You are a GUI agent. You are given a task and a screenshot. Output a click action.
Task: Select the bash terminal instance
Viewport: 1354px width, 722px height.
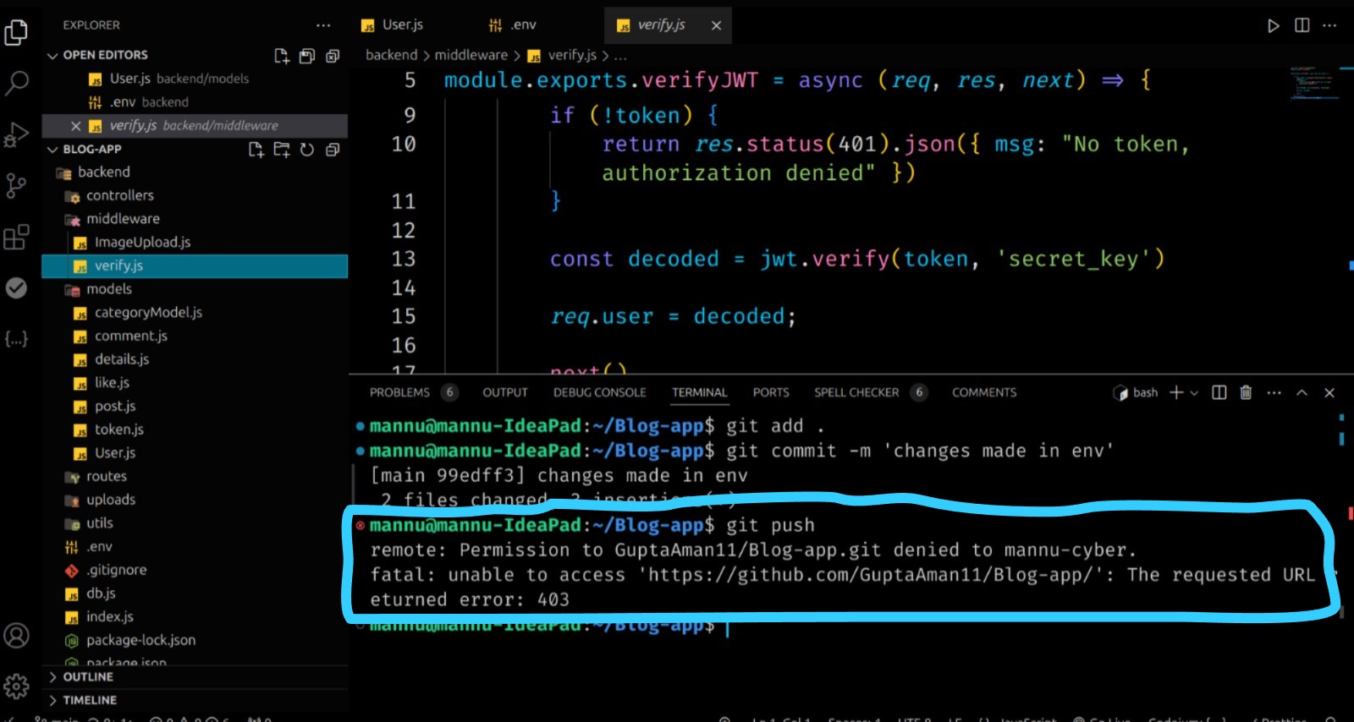click(x=1136, y=392)
